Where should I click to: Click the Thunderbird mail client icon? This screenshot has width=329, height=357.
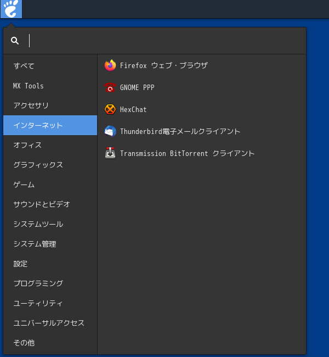click(x=110, y=131)
